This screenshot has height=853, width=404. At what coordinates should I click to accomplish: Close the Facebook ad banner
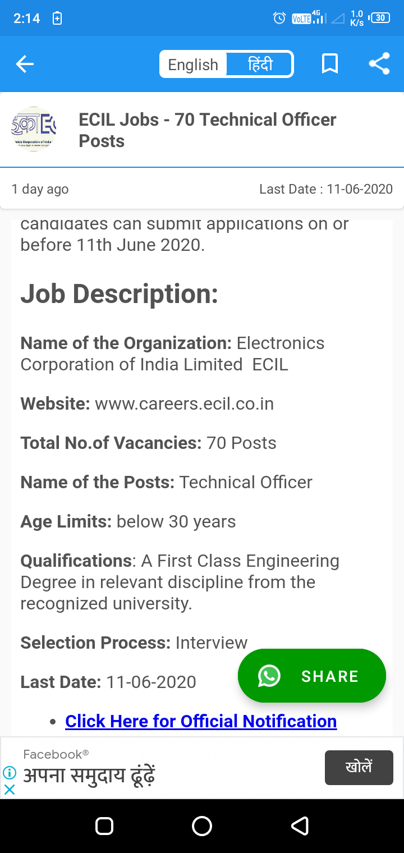point(10,790)
